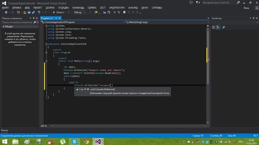Image resolution: width=259 pixels, height=145 pixels.
Task: Open the КОМАНДА menu
Action: tap(78, 8)
